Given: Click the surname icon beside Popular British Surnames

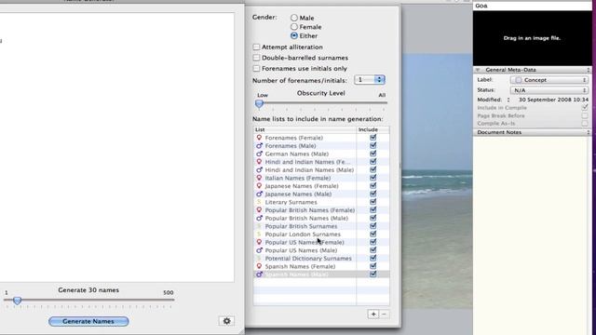Looking at the screenshot, I should pos(259,226).
